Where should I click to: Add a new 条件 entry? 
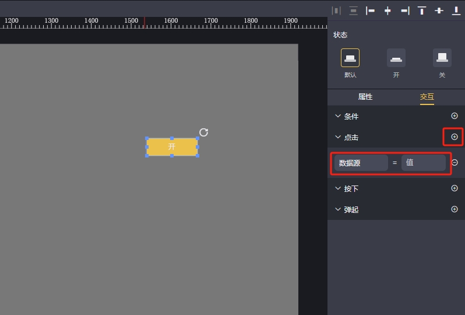(x=455, y=116)
